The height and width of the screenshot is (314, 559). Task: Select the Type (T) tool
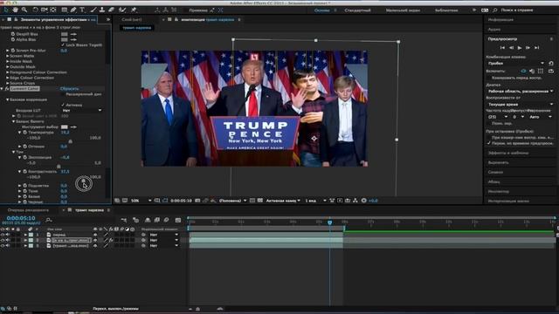tap(82, 10)
